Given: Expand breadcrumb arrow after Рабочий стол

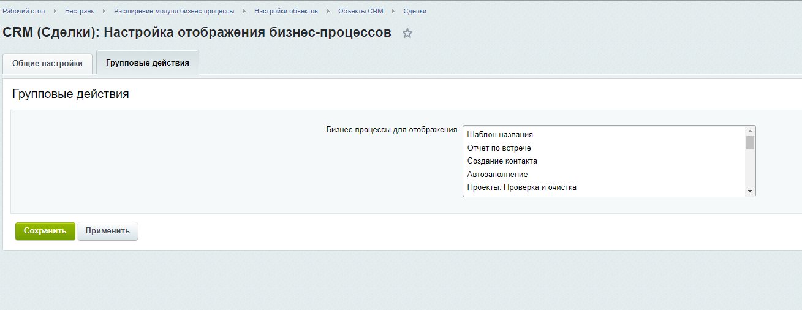Looking at the screenshot, I should [55, 11].
